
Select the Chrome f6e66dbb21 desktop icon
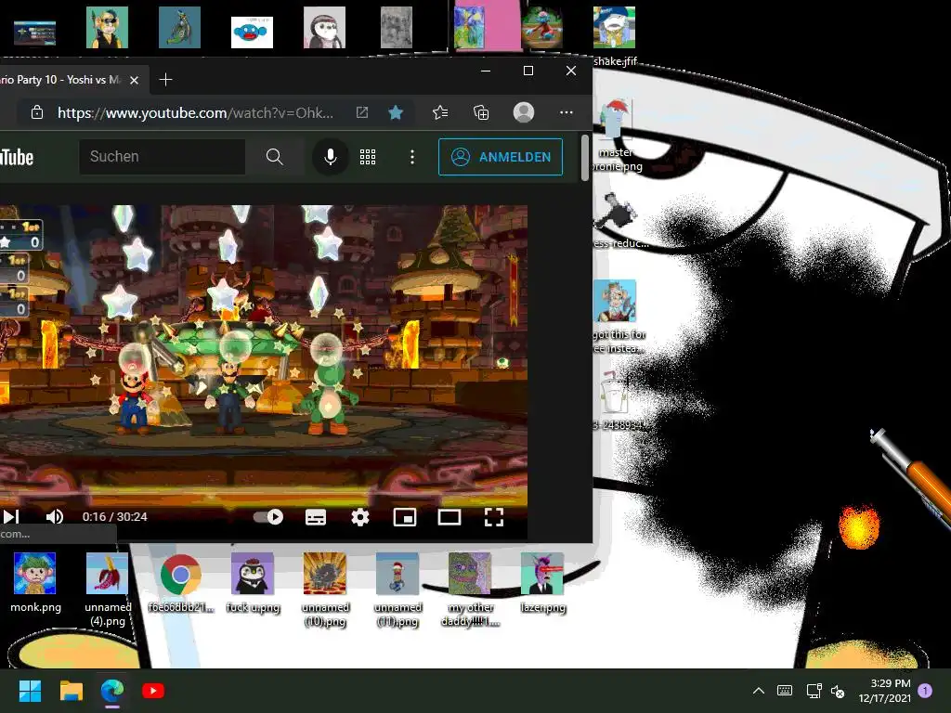(x=180, y=583)
